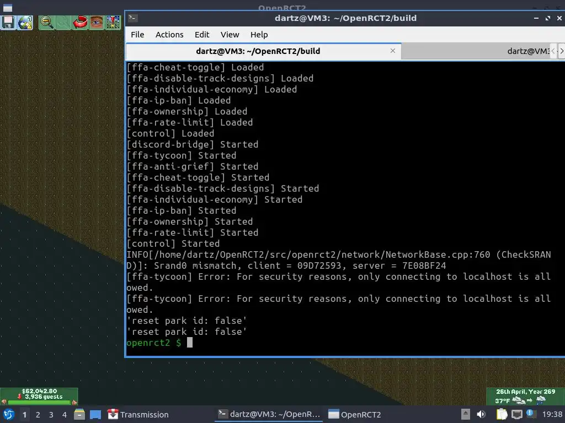
Task: Click the '[discord-bridge] Started' log line
Action: point(193,144)
